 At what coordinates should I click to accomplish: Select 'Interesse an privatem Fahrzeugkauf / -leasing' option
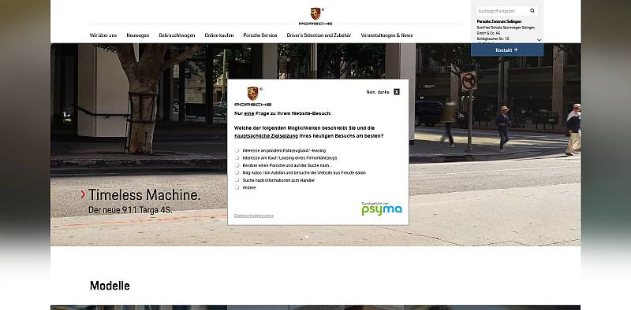237,150
